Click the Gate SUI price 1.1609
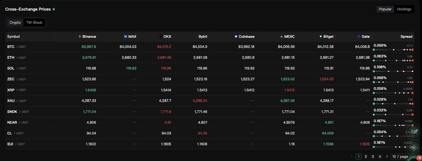 365,144
